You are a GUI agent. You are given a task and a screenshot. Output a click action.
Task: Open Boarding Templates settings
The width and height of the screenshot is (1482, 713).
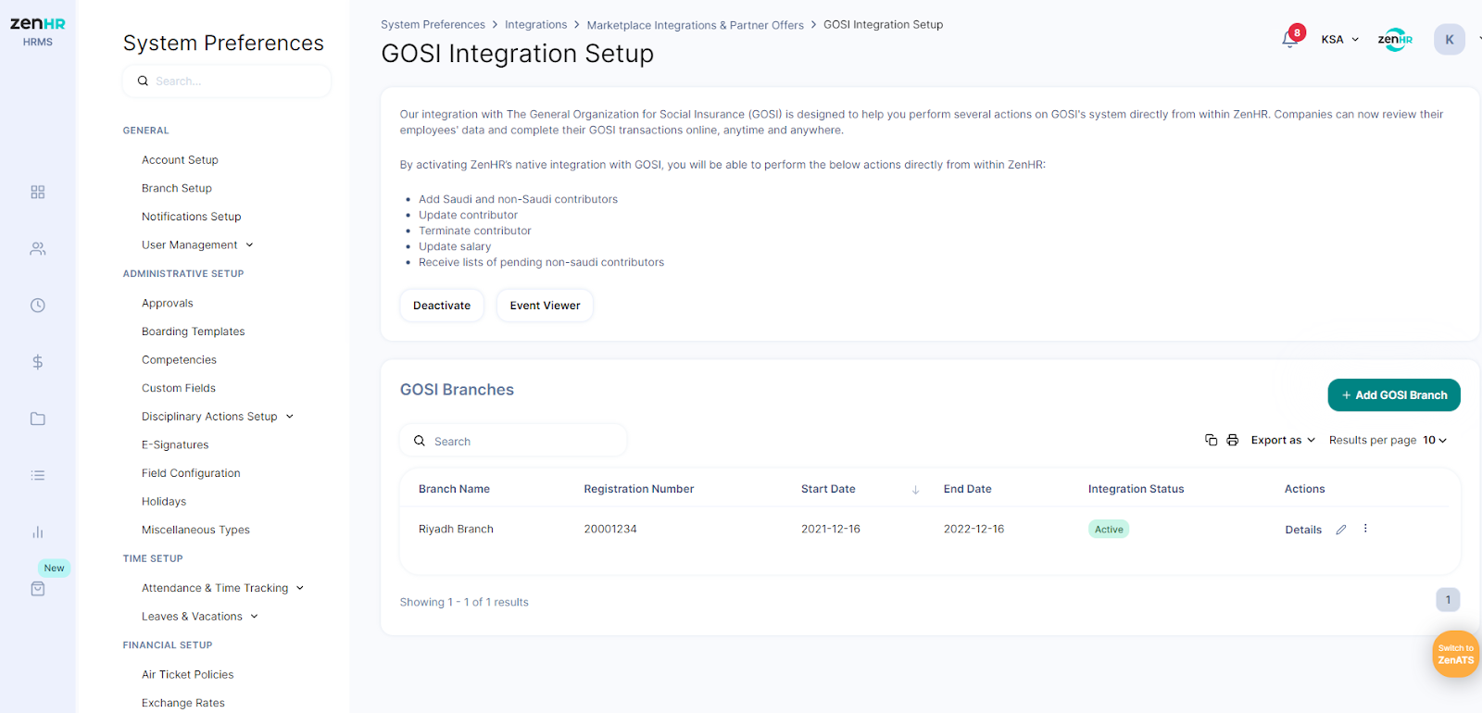point(193,331)
